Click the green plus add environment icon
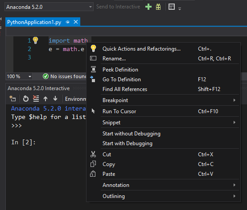 tap(148, 7)
